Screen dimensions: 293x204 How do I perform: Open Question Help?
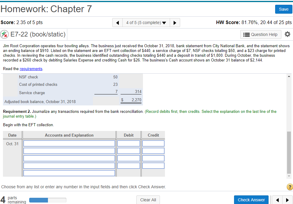click(261, 34)
